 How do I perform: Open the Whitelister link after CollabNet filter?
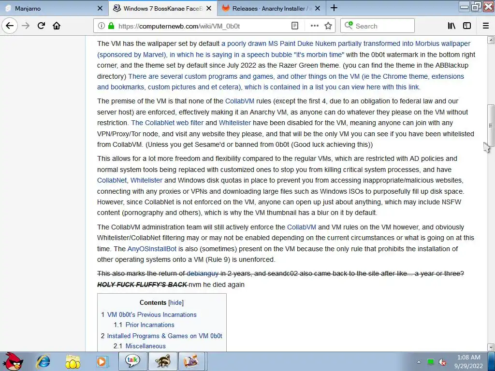click(x=235, y=123)
